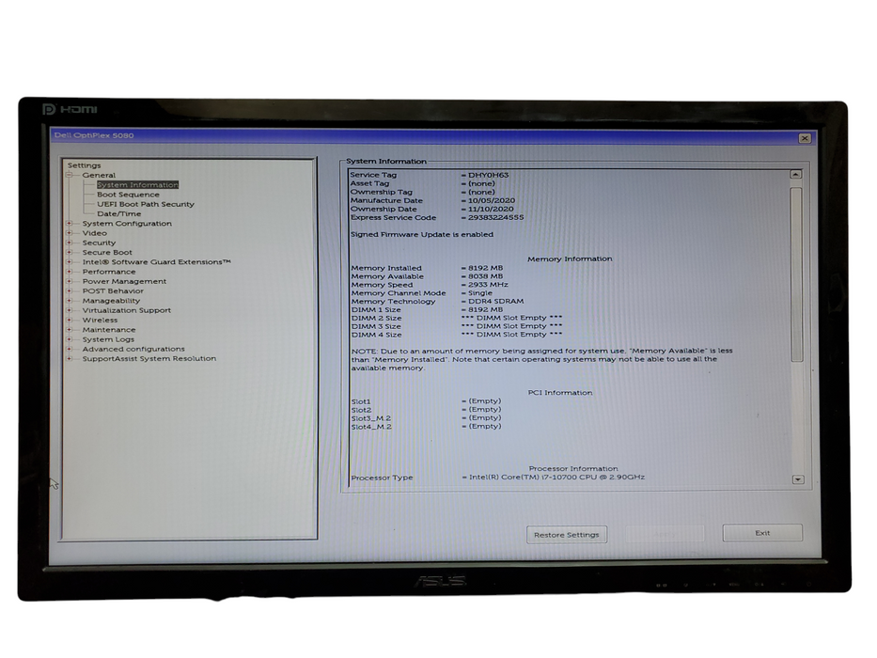The height and width of the screenshot is (658, 877).
Task: Click the System Information scrollbar thumb
Action: click(796, 274)
